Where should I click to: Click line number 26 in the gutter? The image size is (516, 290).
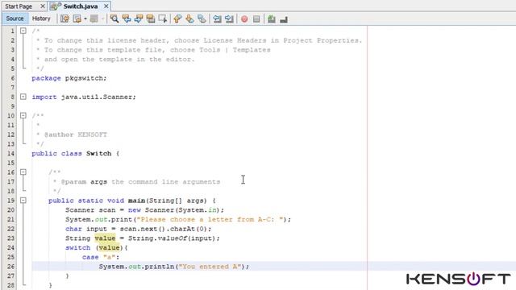[x=10, y=267]
